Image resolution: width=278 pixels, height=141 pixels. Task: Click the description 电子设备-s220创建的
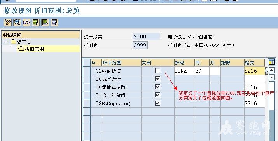[x=190, y=37]
